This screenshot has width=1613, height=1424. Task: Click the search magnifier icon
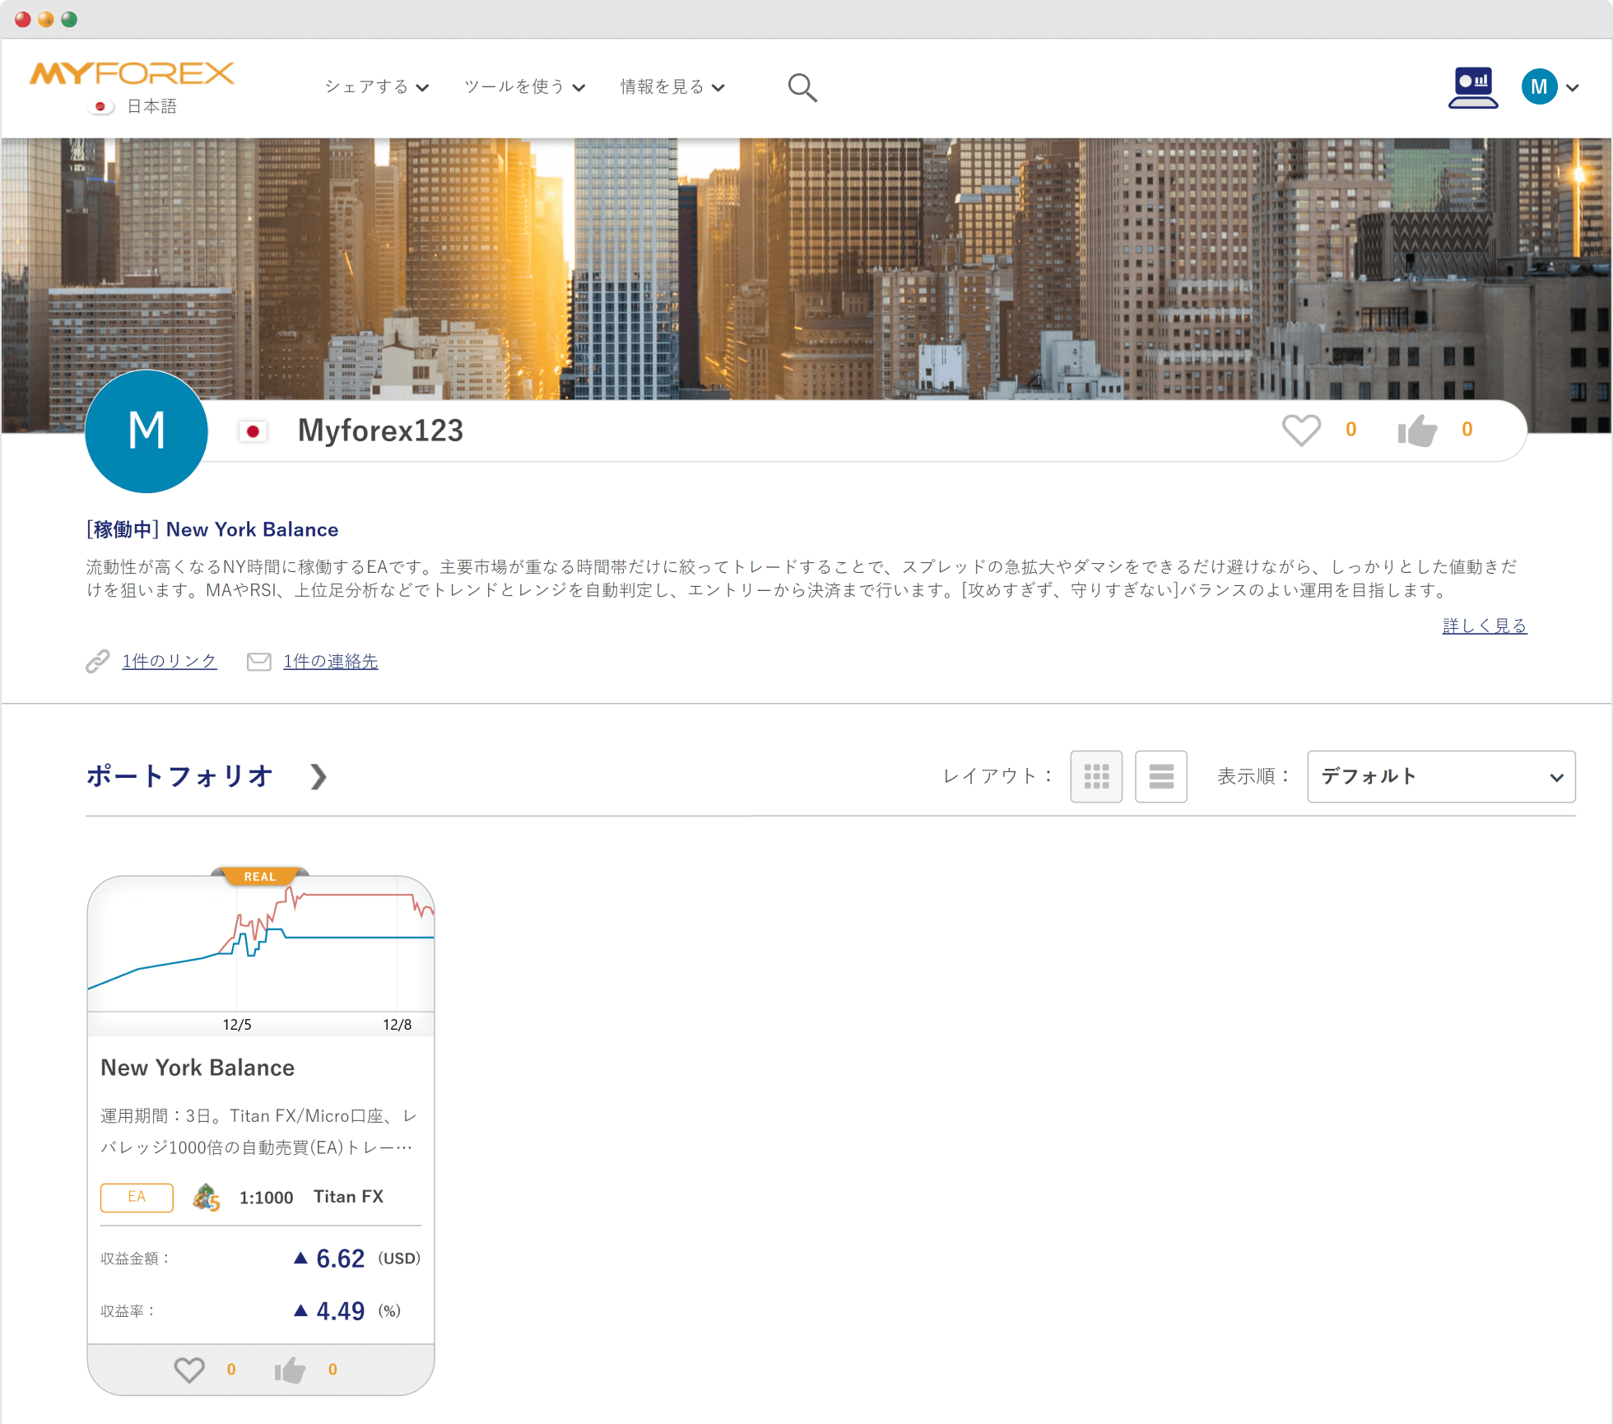click(x=802, y=87)
